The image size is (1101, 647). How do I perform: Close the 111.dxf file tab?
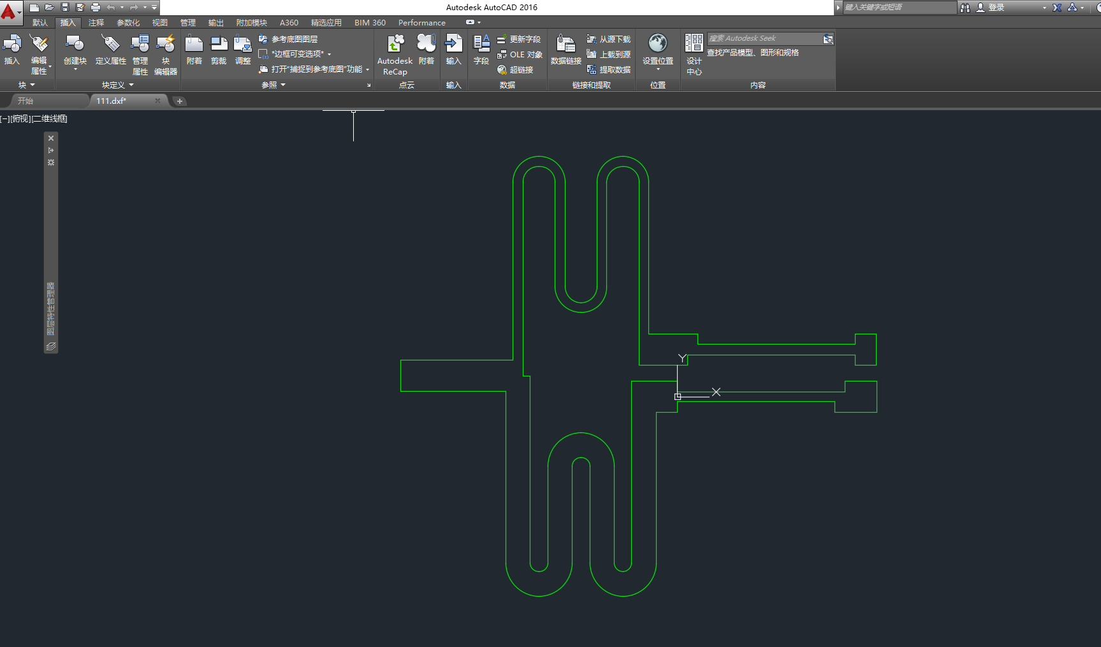[x=157, y=101]
